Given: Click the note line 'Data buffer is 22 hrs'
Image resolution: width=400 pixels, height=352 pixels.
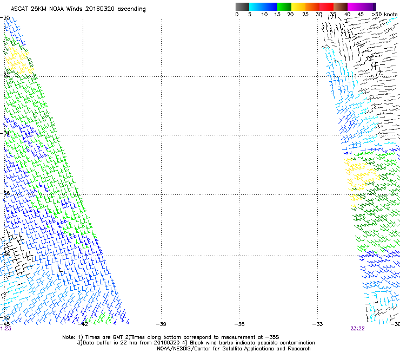Looking at the screenshot, I should coord(196,343).
